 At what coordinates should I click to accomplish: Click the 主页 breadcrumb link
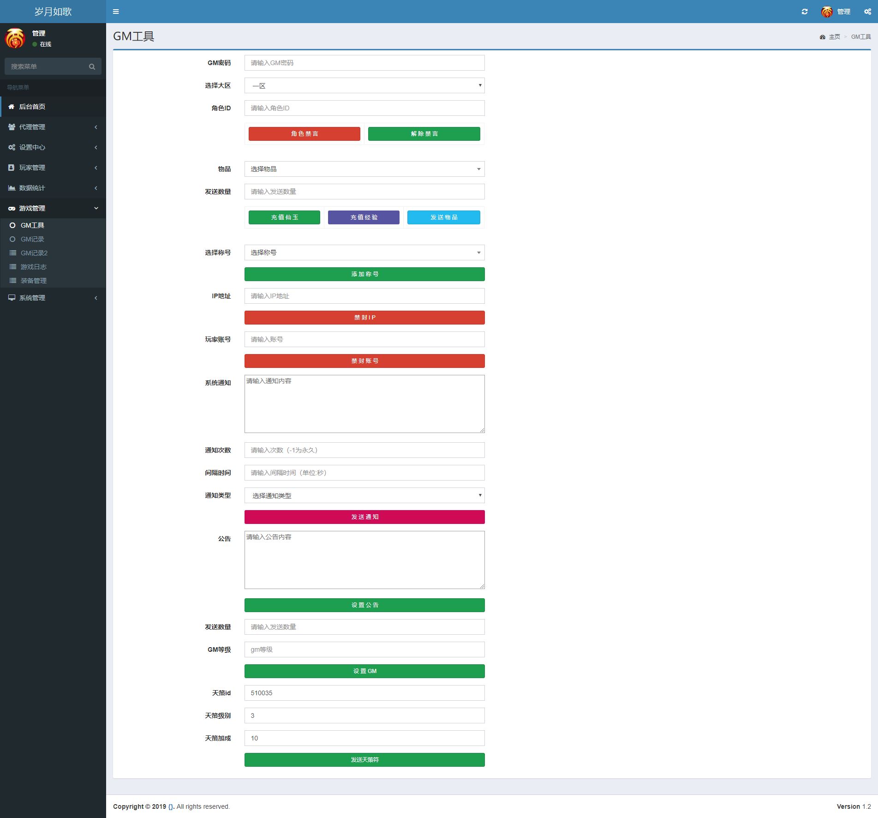pyautogui.click(x=834, y=37)
